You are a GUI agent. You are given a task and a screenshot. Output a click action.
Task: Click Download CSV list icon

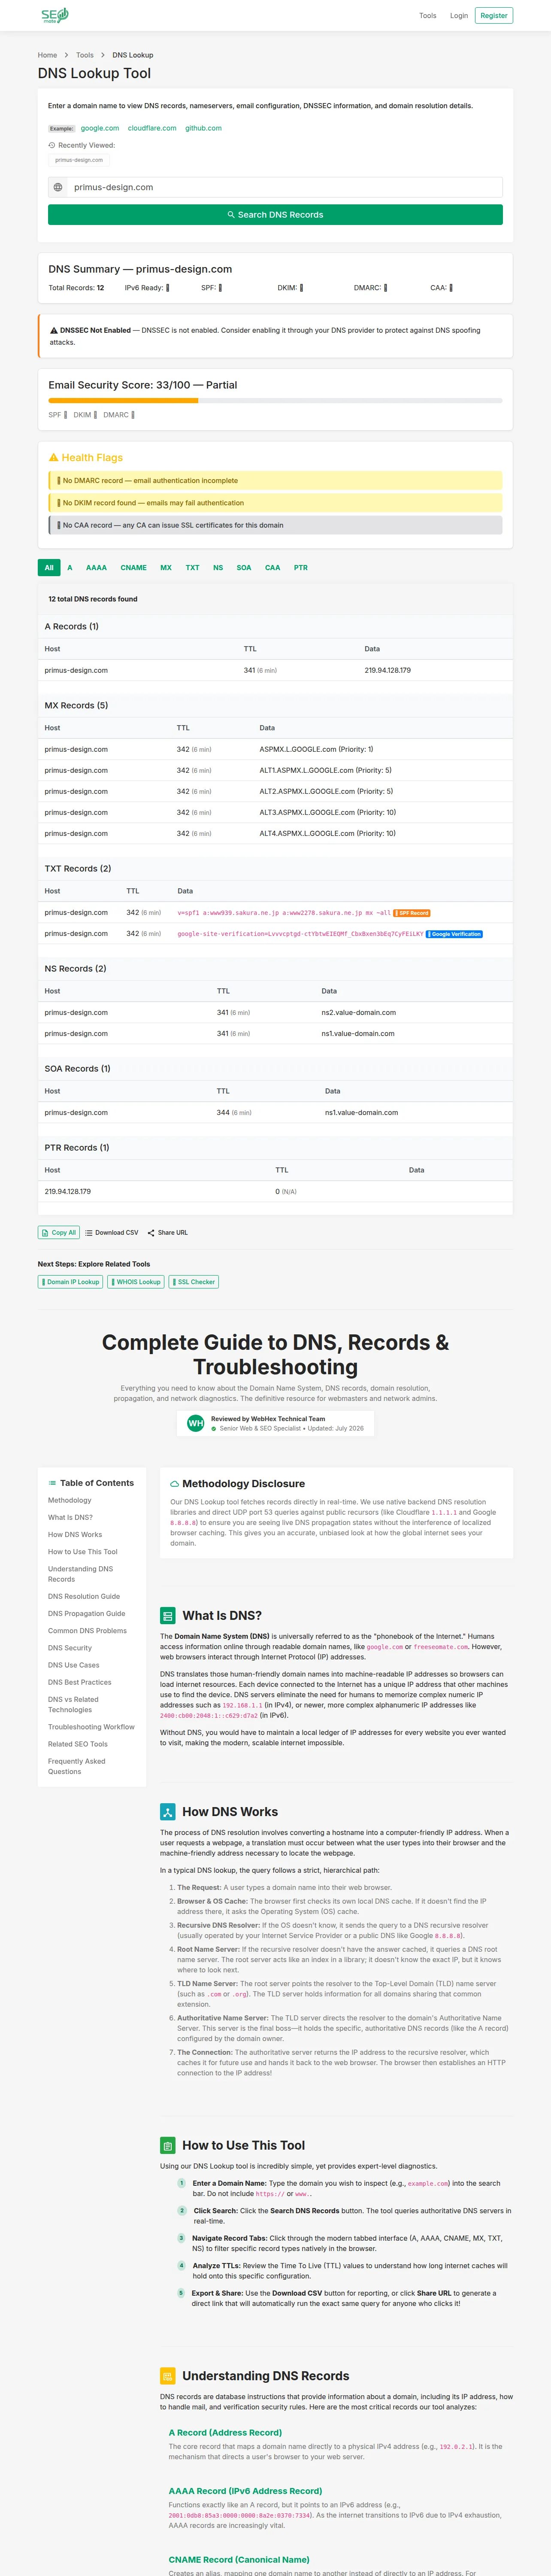pos(89,1233)
